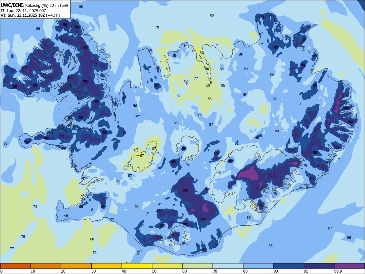The height and width of the screenshot is (274, 365).
Task: Click the title line 'UWC/DINI: Rakastig (%) í 2 m hæð'
Action: 34,5
